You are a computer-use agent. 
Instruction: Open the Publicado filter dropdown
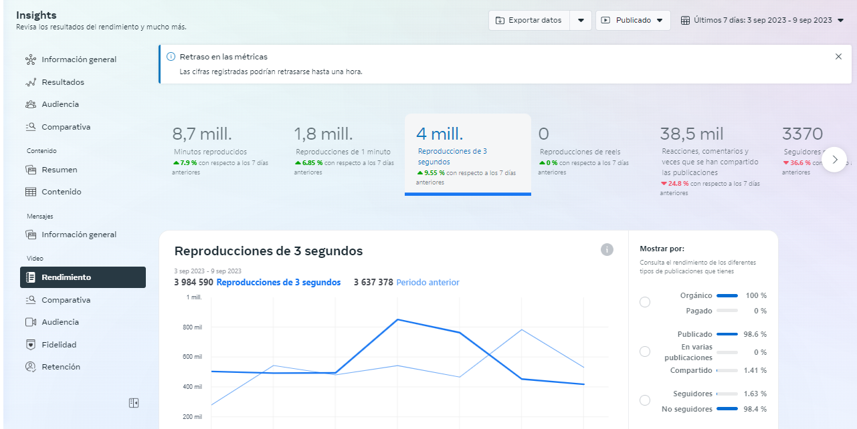[632, 20]
